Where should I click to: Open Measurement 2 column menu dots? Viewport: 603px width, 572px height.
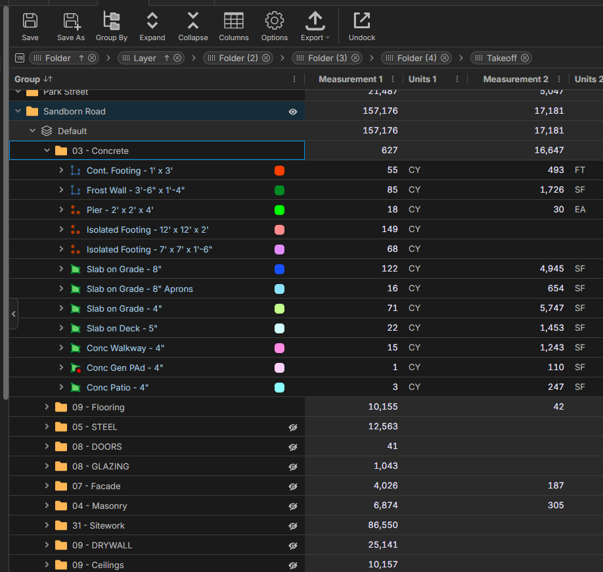(x=559, y=80)
